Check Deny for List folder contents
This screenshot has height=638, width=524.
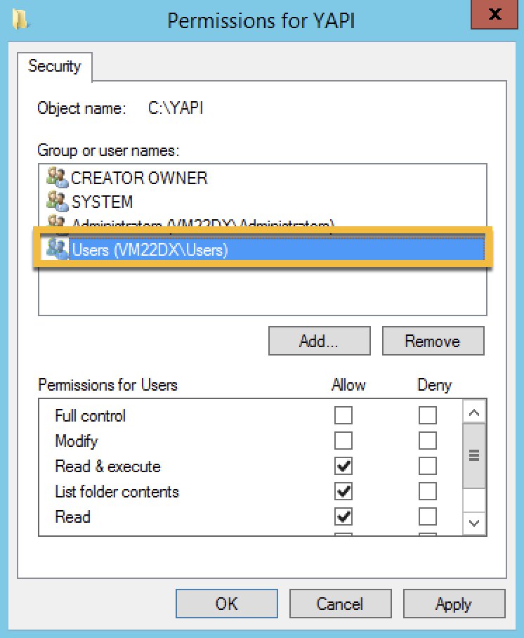click(428, 492)
